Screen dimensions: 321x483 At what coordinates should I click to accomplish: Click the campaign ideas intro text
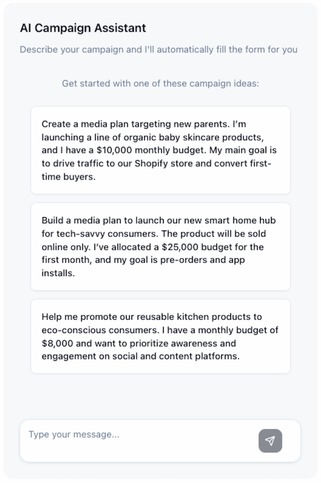(160, 83)
